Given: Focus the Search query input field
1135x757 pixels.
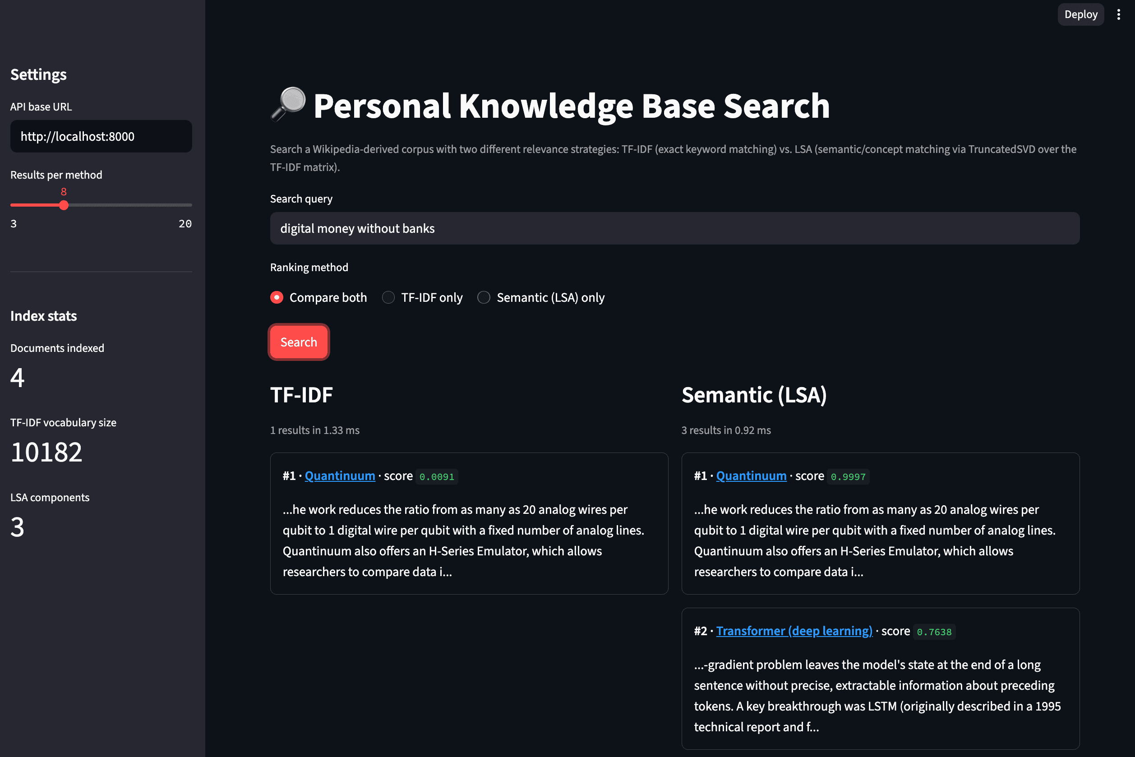Looking at the screenshot, I should point(674,228).
